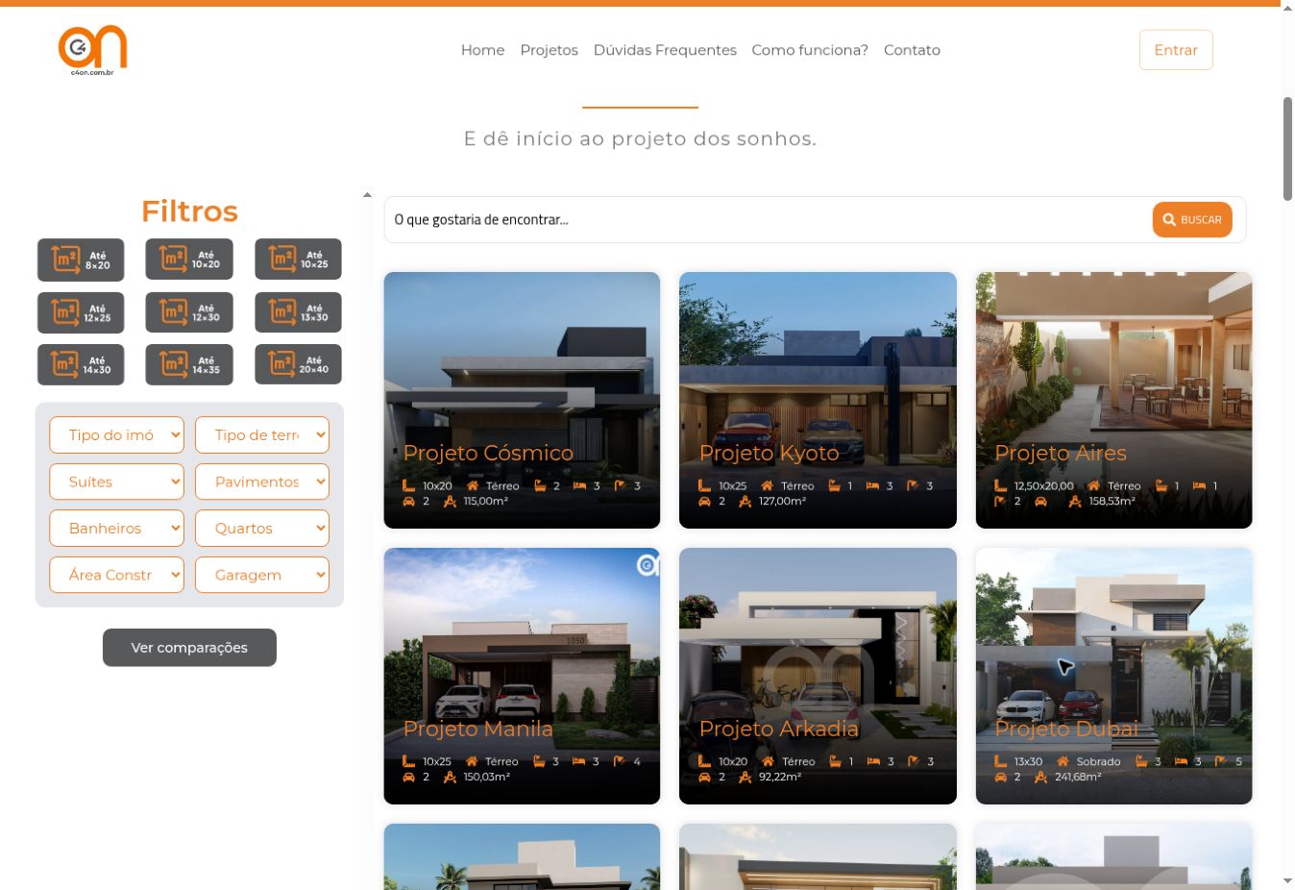Select the Até 8x20 lot size filter
Screen dimensions: 1295x890
(81, 260)
